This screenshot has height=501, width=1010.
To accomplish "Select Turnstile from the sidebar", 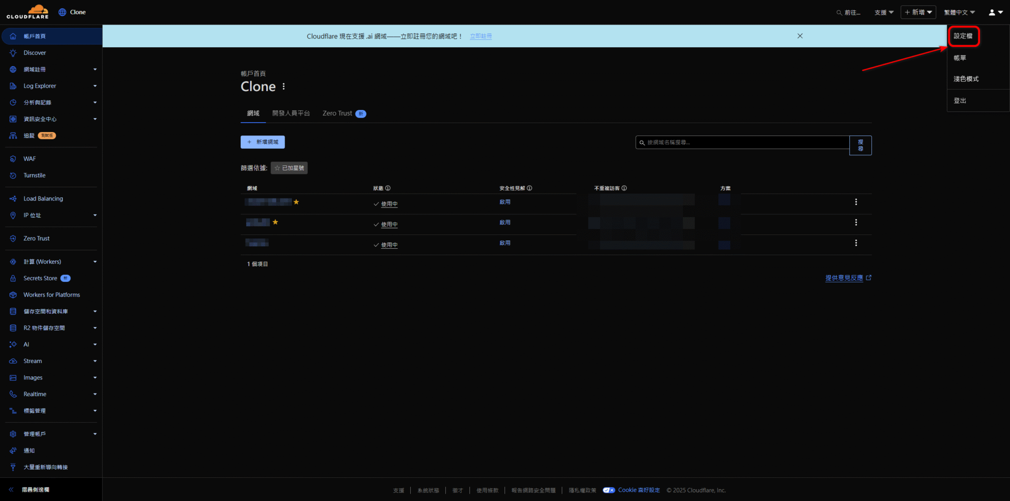I will 34,175.
